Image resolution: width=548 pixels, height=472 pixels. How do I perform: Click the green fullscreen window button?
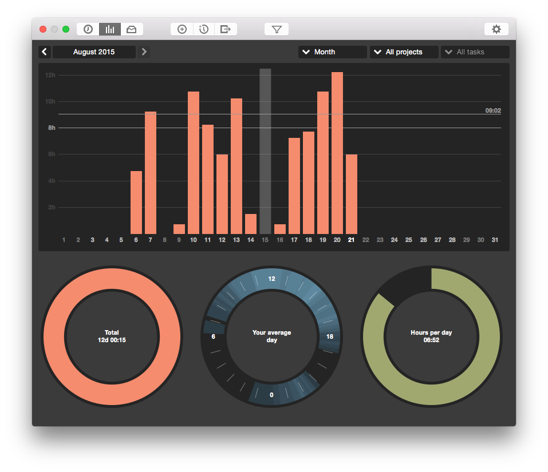click(x=66, y=29)
